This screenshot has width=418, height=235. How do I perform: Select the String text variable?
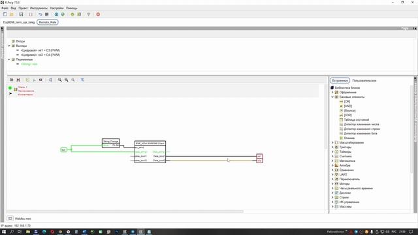click(x=29, y=64)
